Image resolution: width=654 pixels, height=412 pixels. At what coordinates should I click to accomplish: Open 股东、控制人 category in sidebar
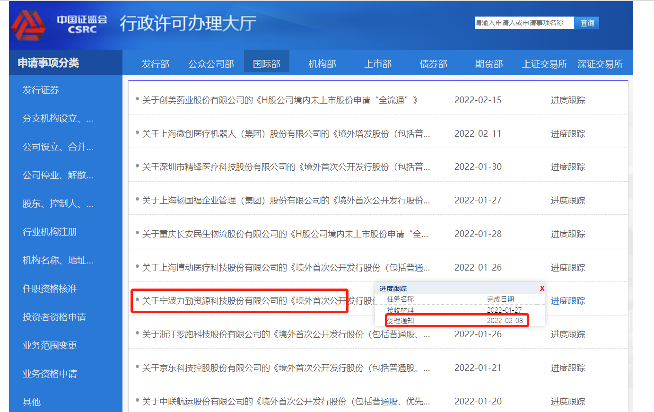(x=58, y=203)
